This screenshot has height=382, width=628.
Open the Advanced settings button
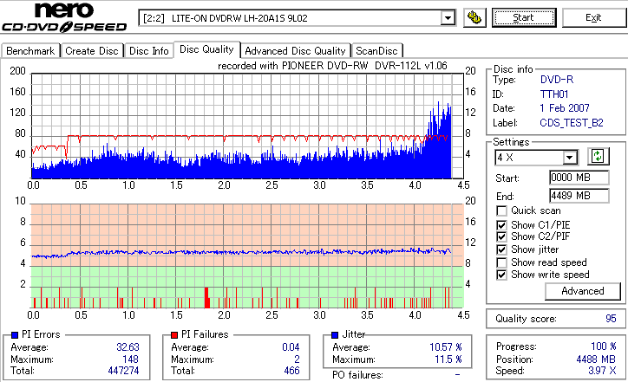point(583,291)
